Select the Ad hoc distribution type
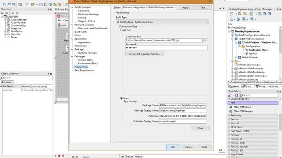This screenshot has width=282, height=158. 122,30
